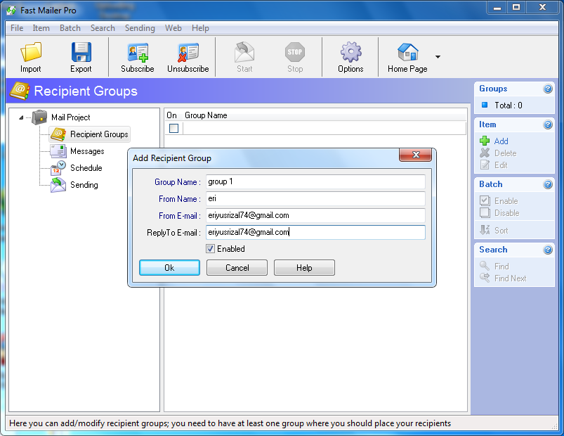The image size is (564, 436).
Task: Open the Web menu
Action: [173, 27]
